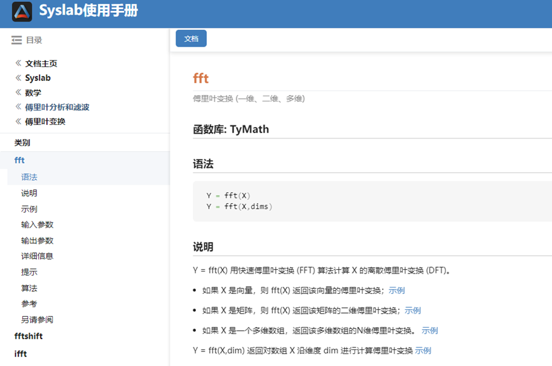Click the code line Y = fft(X,dims)

coord(239,207)
